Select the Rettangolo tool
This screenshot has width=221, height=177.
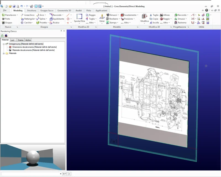click(28, 19)
